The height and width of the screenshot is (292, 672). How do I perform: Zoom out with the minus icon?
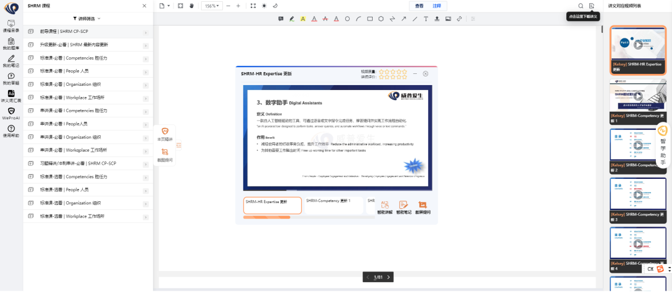(x=228, y=6)
